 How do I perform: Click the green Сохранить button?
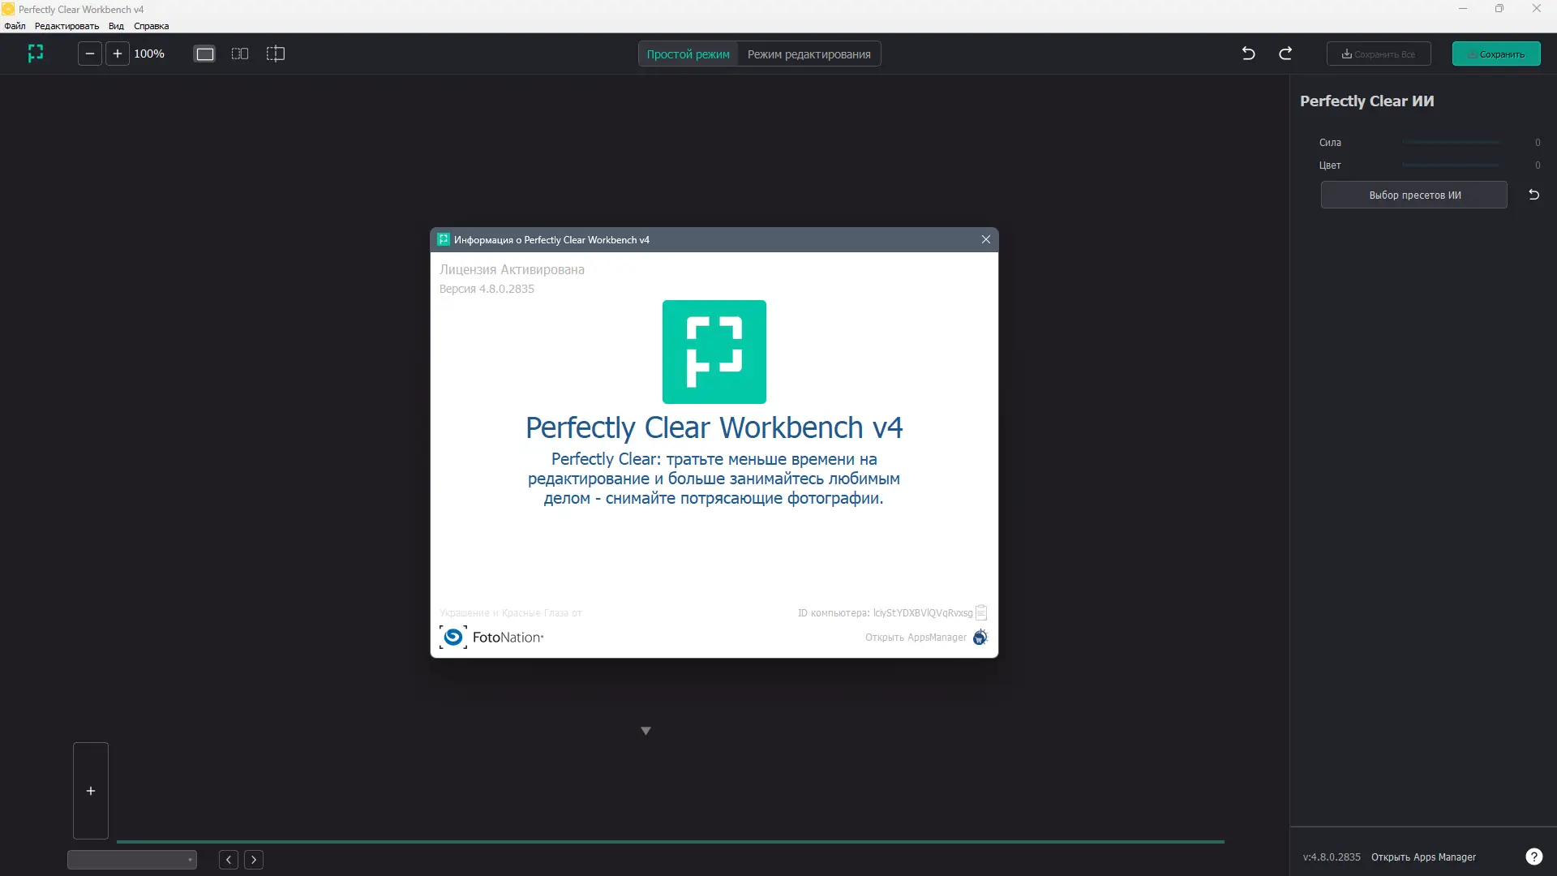1496,54
